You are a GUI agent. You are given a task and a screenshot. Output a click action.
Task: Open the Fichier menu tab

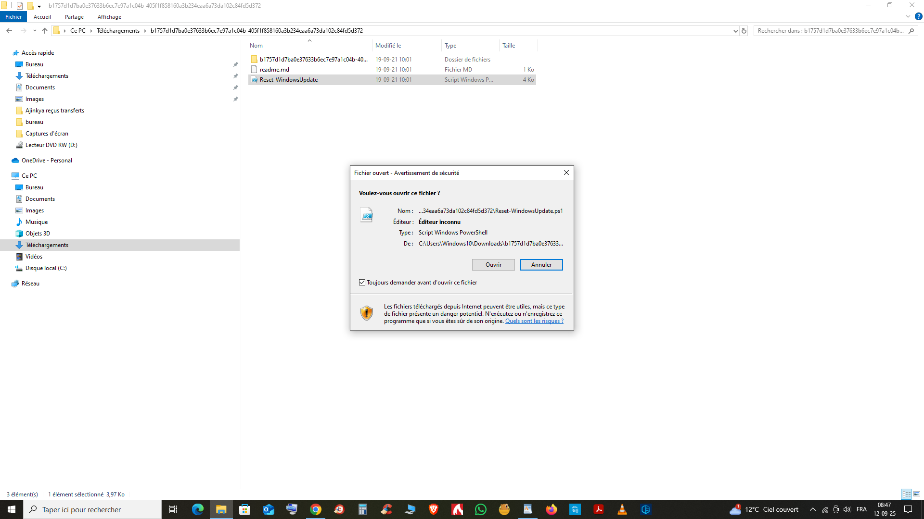[13, 17]
